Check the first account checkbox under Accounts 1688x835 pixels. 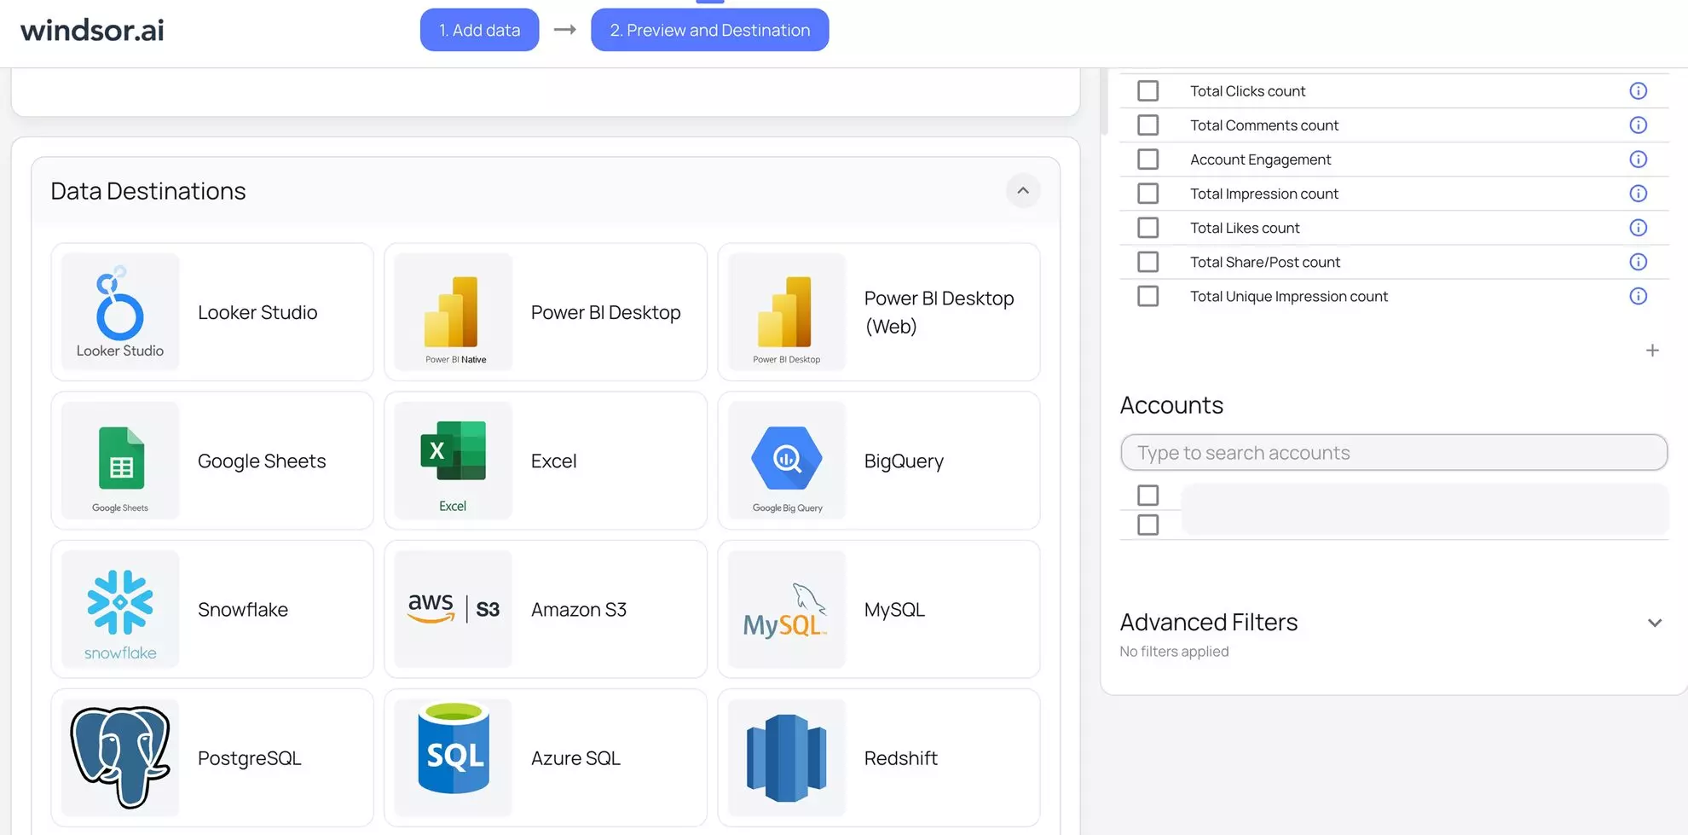click(1148, 496)
